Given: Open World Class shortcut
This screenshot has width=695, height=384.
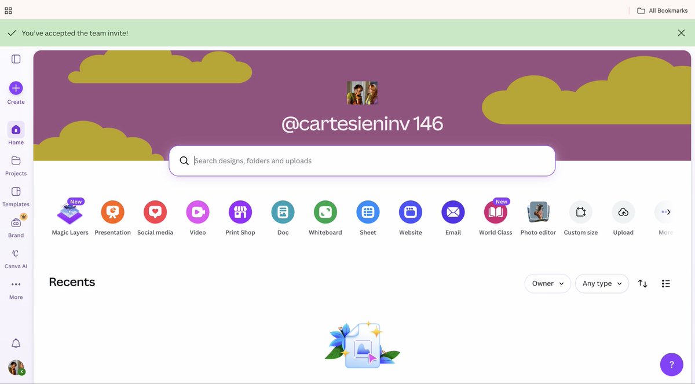Looking at the screenshot, I should pyautogui.click(x=496, y=218).
